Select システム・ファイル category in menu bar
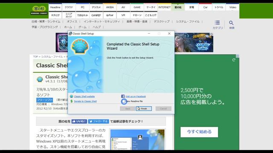This screenshot has height=153, width=273. point(188,22)
